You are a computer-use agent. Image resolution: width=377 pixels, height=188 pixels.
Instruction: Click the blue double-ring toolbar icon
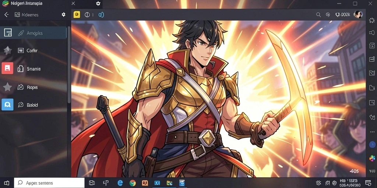(101, 15)
